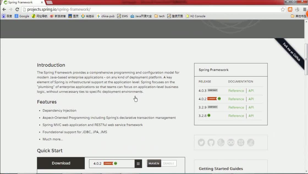The width and height of the screenshot is (308, 174).
Task: Click the Download button
Action: (61, 163)
